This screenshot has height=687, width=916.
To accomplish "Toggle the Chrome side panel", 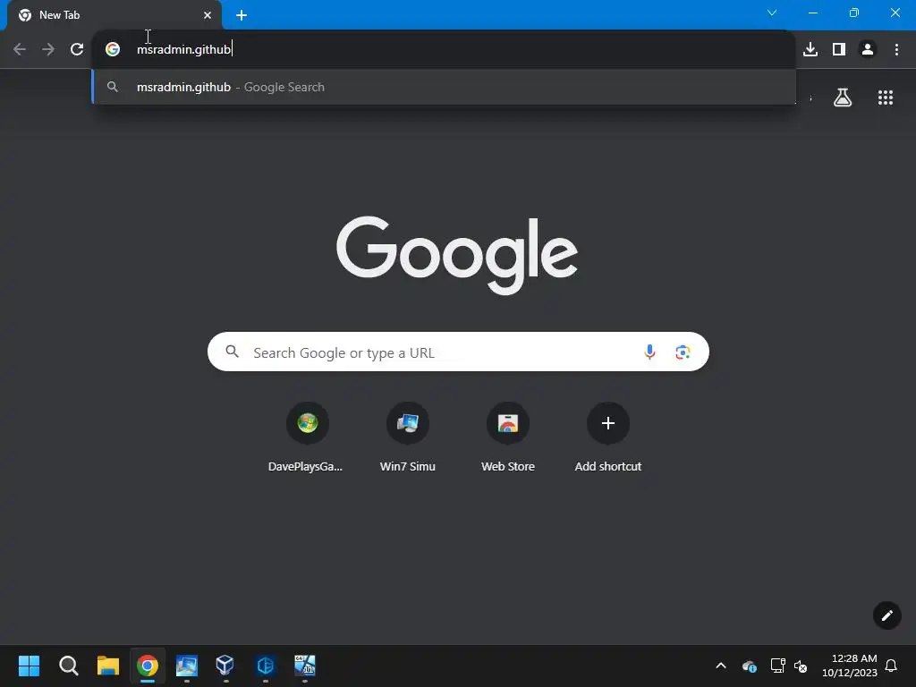I will [839, 49].
